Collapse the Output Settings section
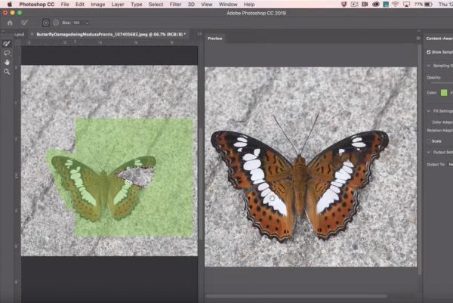Screen dimensions: 453x303 tap(428, 153)
